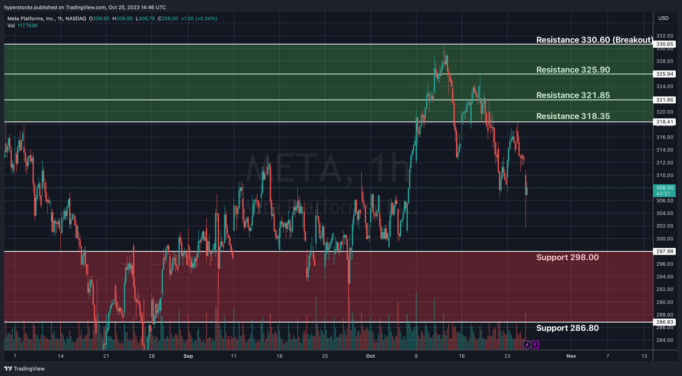682x376 pixels.
Task: Click the Resistance 325.90 label
Action: tap(572, 69)
